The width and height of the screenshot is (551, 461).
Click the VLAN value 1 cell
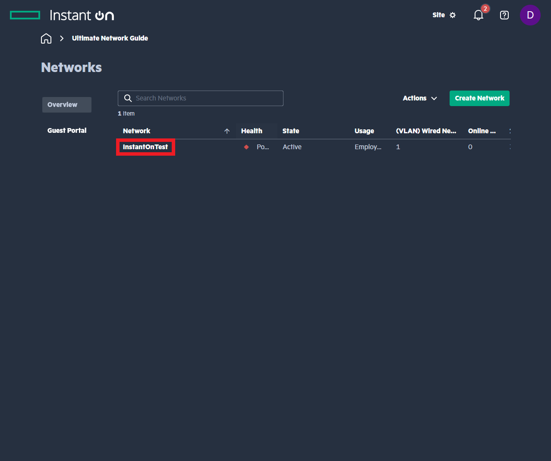point(398,147)
